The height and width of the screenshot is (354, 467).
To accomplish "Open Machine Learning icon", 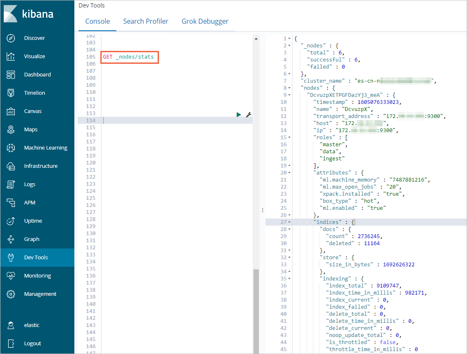I will [x=11, y=147].
